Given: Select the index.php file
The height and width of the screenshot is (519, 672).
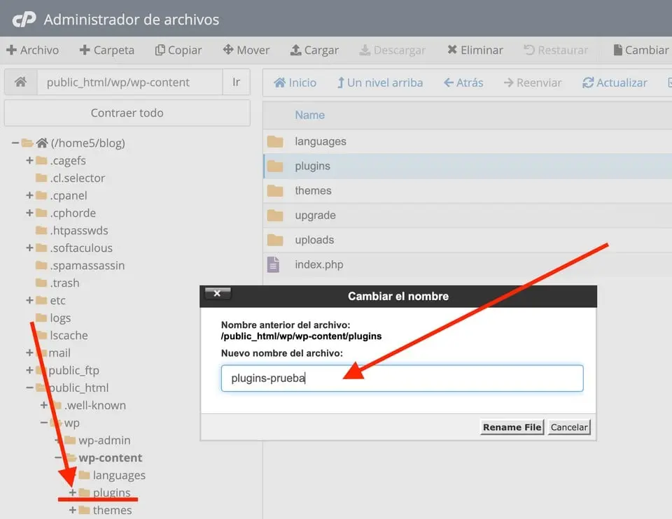Looking at the screenshot, I should [x=467, y=264].
